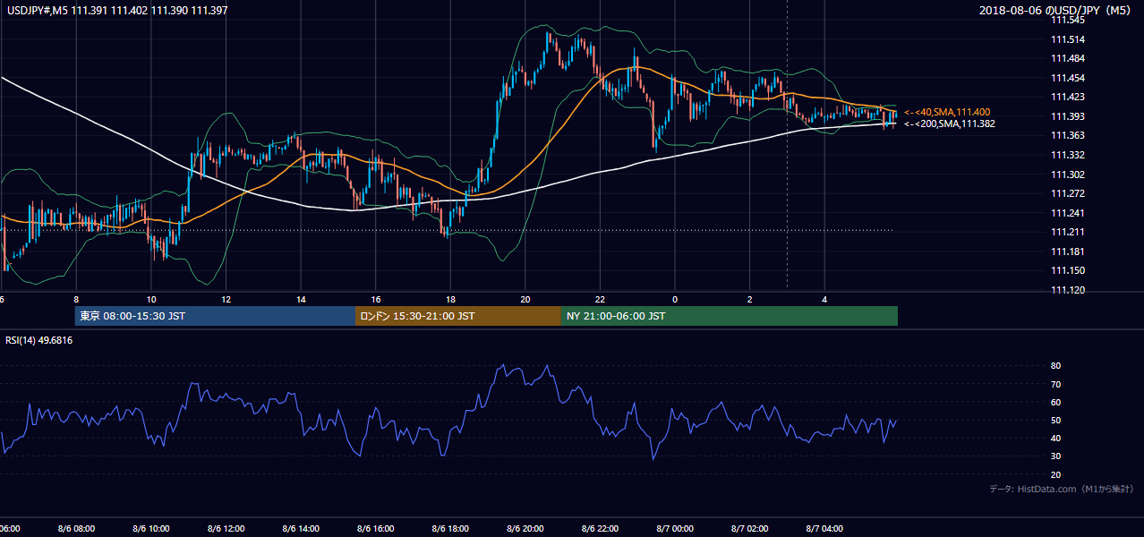
Task: Click the 8/7 04:00 time axis label
Action: point(824,529)
